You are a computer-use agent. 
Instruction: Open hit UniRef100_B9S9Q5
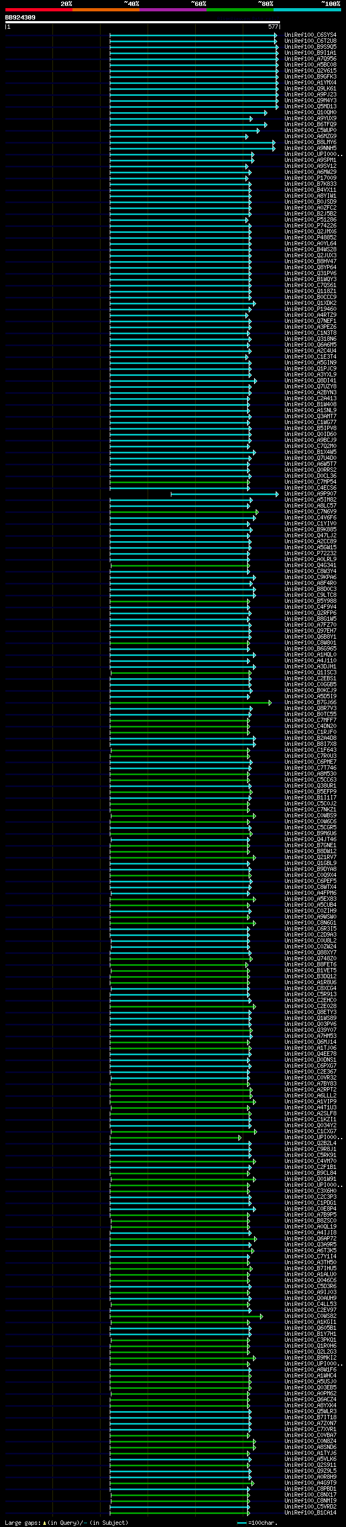[x=310, y=47]
